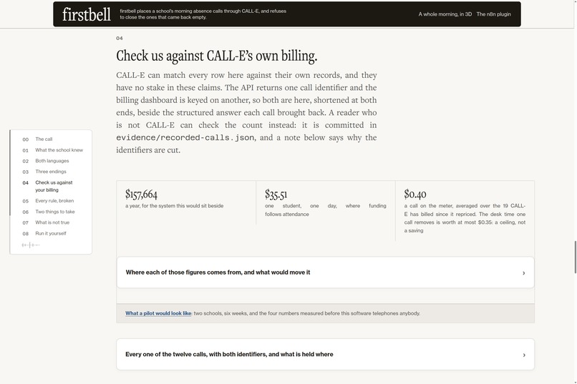577x384 pixels.
Task: Click "one student, one day" caption text
Action: coord(326,210)
